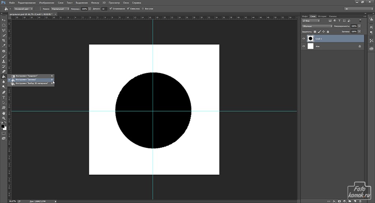Screen dimensions: 375x203
Task: Hide the "Слой 1" layer visibility eye
Action: 304,38
